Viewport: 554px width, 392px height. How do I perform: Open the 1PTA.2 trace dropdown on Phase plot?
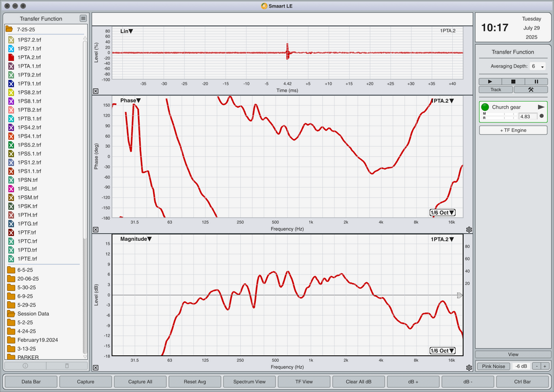point(443,101)
